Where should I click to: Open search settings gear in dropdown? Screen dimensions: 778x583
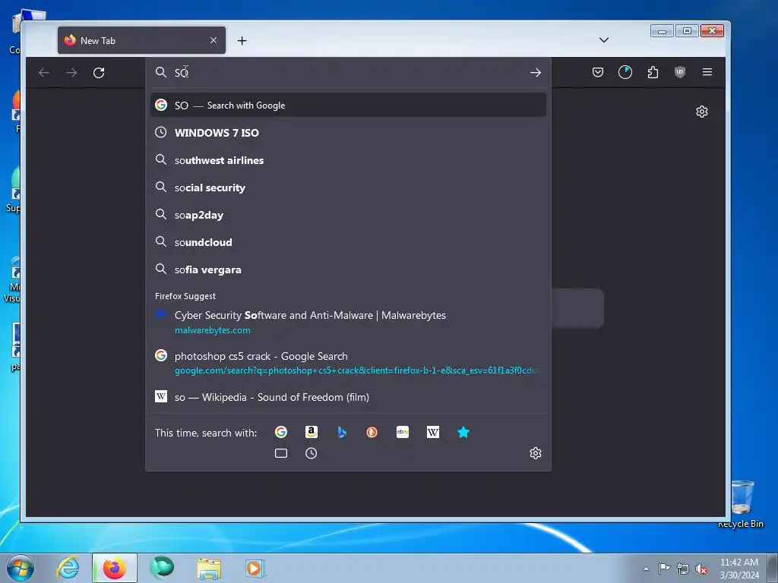(x=535, y=453)
